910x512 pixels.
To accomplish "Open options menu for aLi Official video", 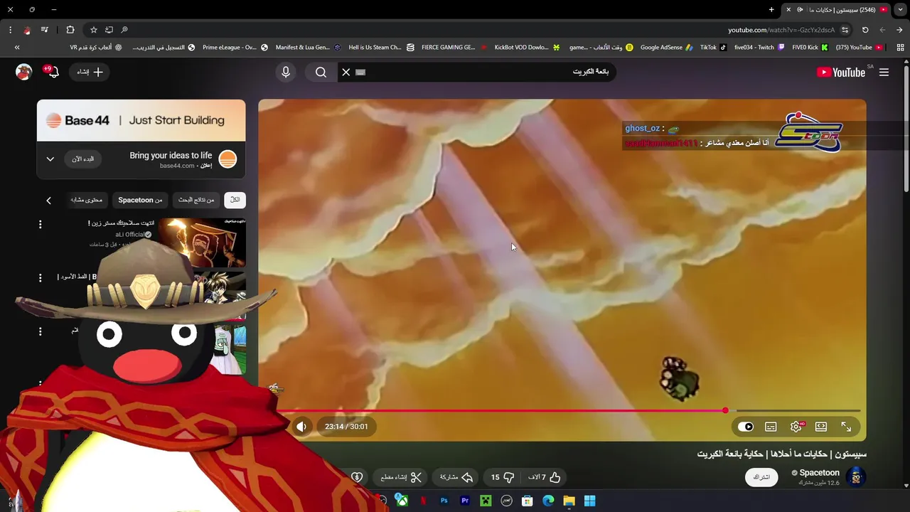I will coord(40,225).
